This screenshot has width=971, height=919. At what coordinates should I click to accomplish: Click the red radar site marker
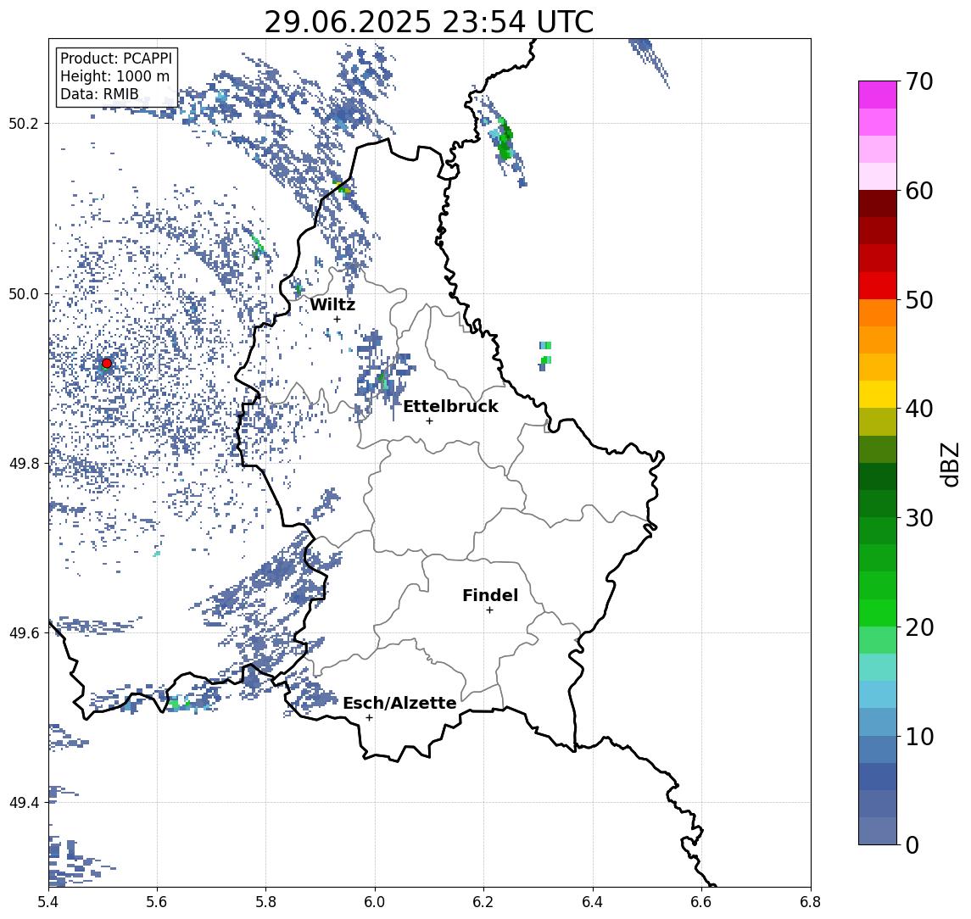pos(107,363)
